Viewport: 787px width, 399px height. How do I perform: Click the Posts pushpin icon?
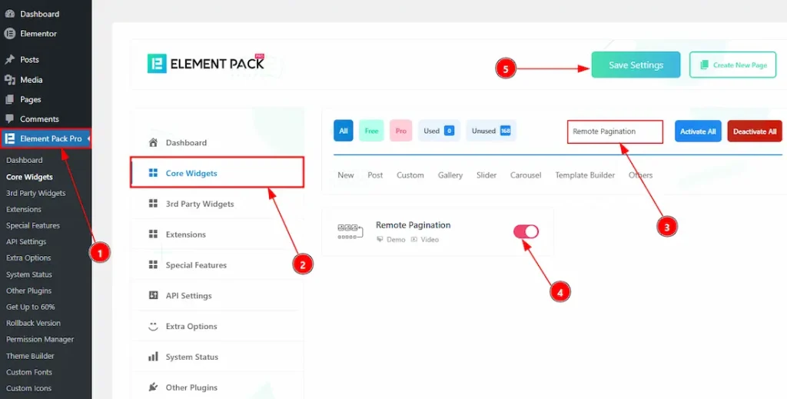9,59
